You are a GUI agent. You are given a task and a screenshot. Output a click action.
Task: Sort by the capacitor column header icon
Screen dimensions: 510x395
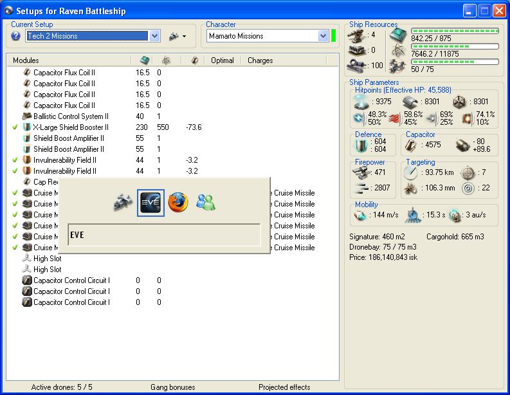click(x=194, y=60)
